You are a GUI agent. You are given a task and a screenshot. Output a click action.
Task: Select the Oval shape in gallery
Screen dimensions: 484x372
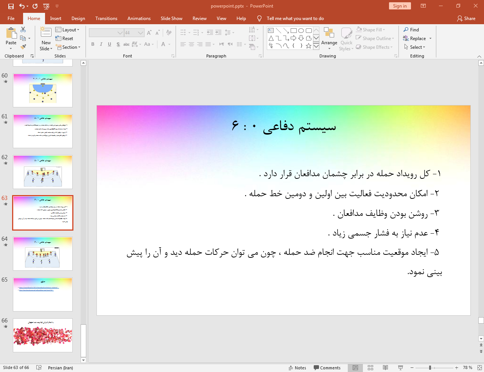[301, 31]
